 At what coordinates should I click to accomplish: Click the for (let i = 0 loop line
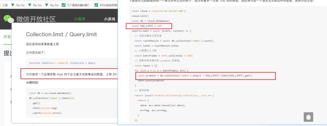161,71
